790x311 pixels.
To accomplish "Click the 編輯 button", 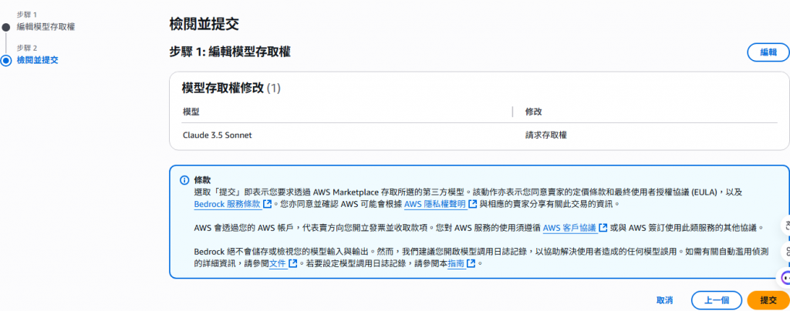I will pos(768,52).
